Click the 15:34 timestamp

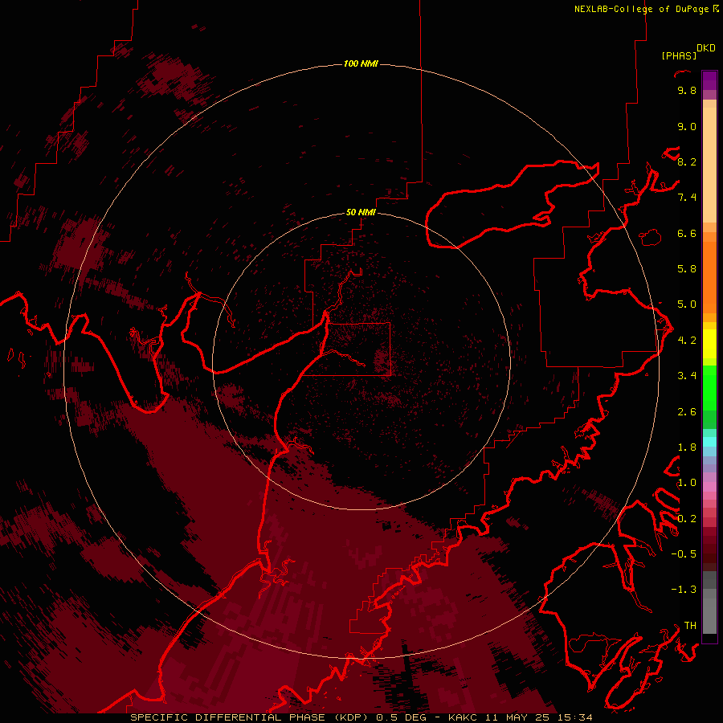coord(575,717)
